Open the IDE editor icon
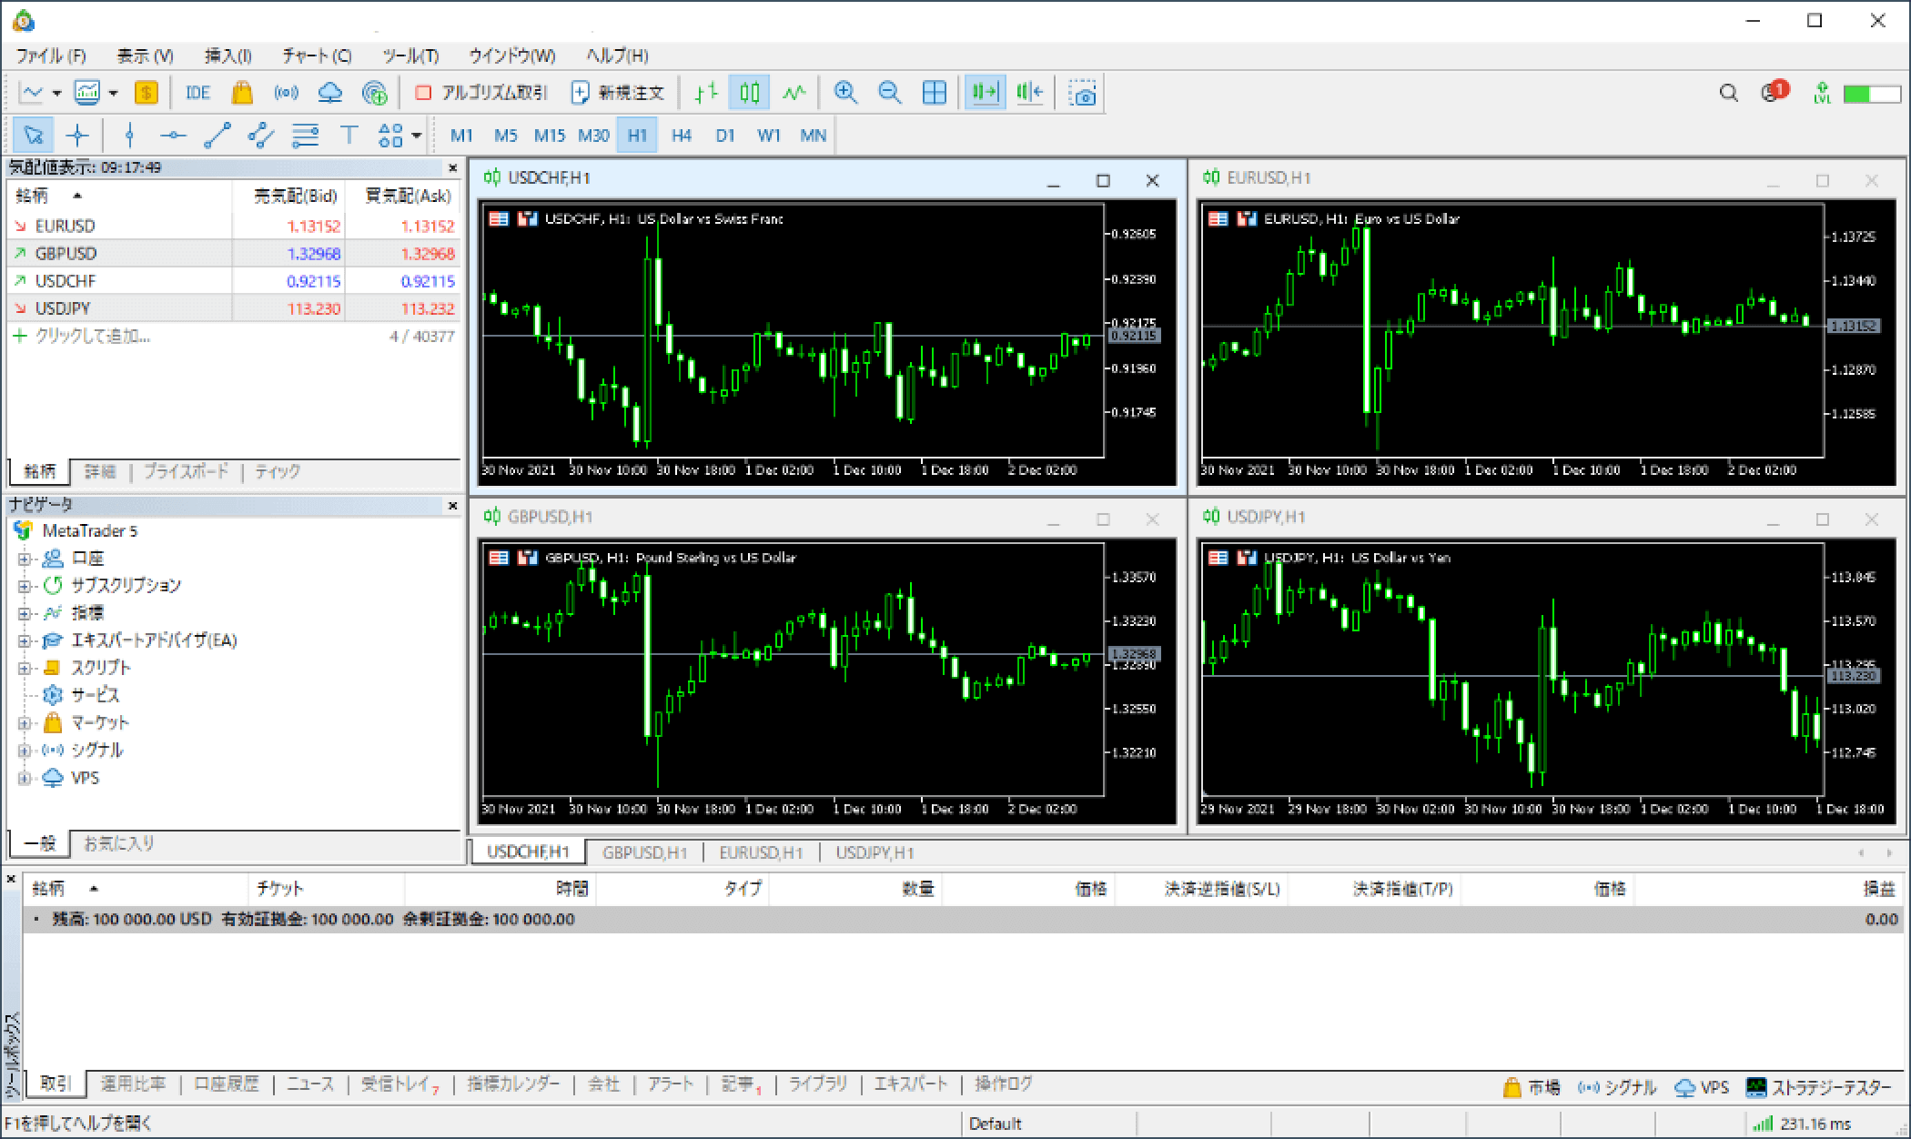 pos(197,93)
